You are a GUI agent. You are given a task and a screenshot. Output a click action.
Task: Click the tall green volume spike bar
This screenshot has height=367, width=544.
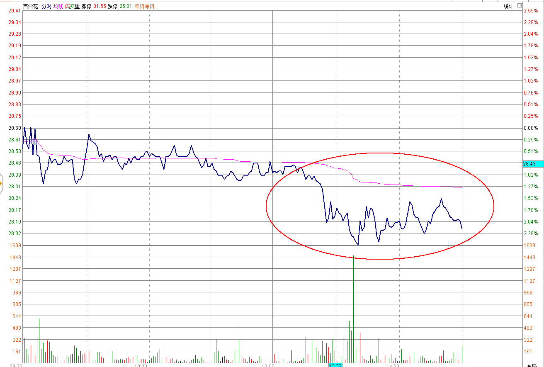click(353, 309)
